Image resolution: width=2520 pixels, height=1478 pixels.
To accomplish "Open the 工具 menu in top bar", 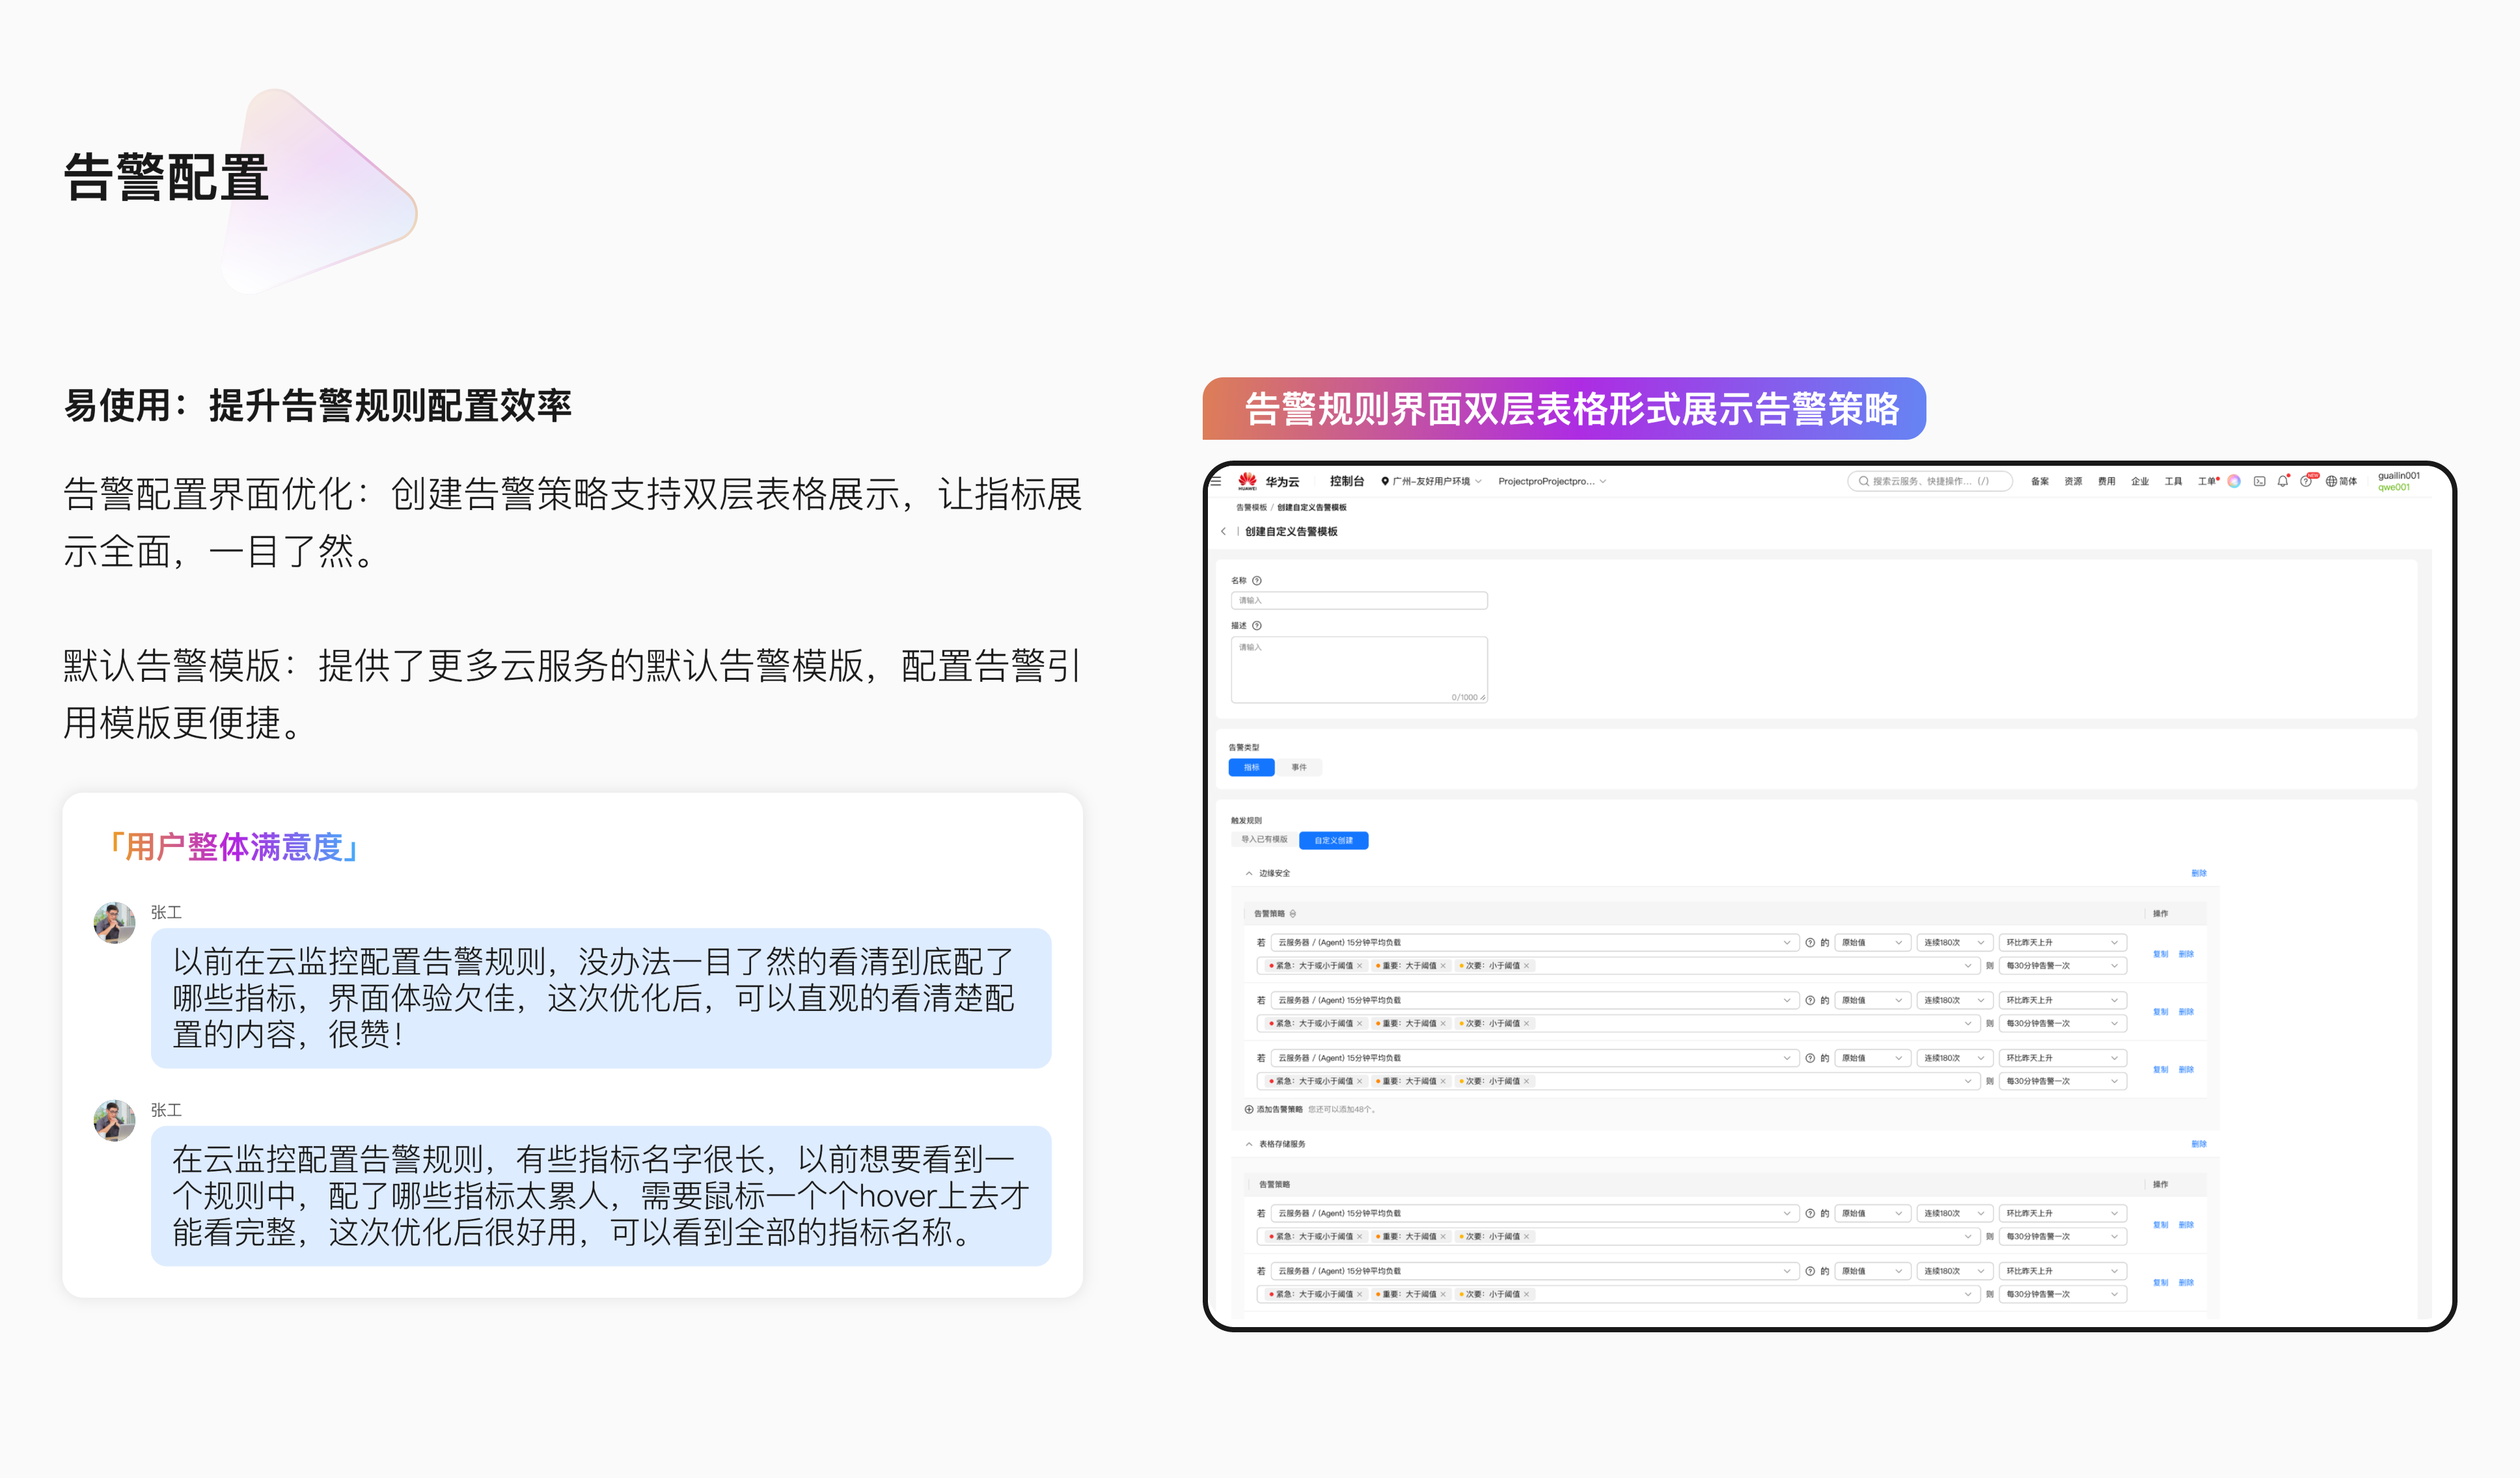I will click(2173, 481).
